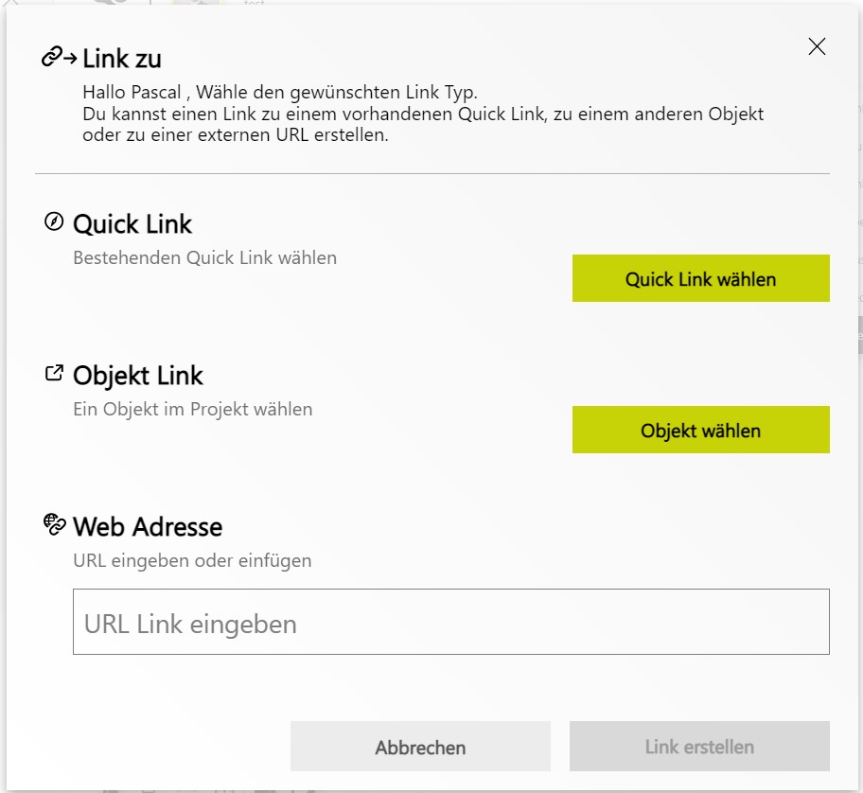Click the Objekt Link section heading
This screenshot has width=863, height=793.
click(x=138, y=375)
